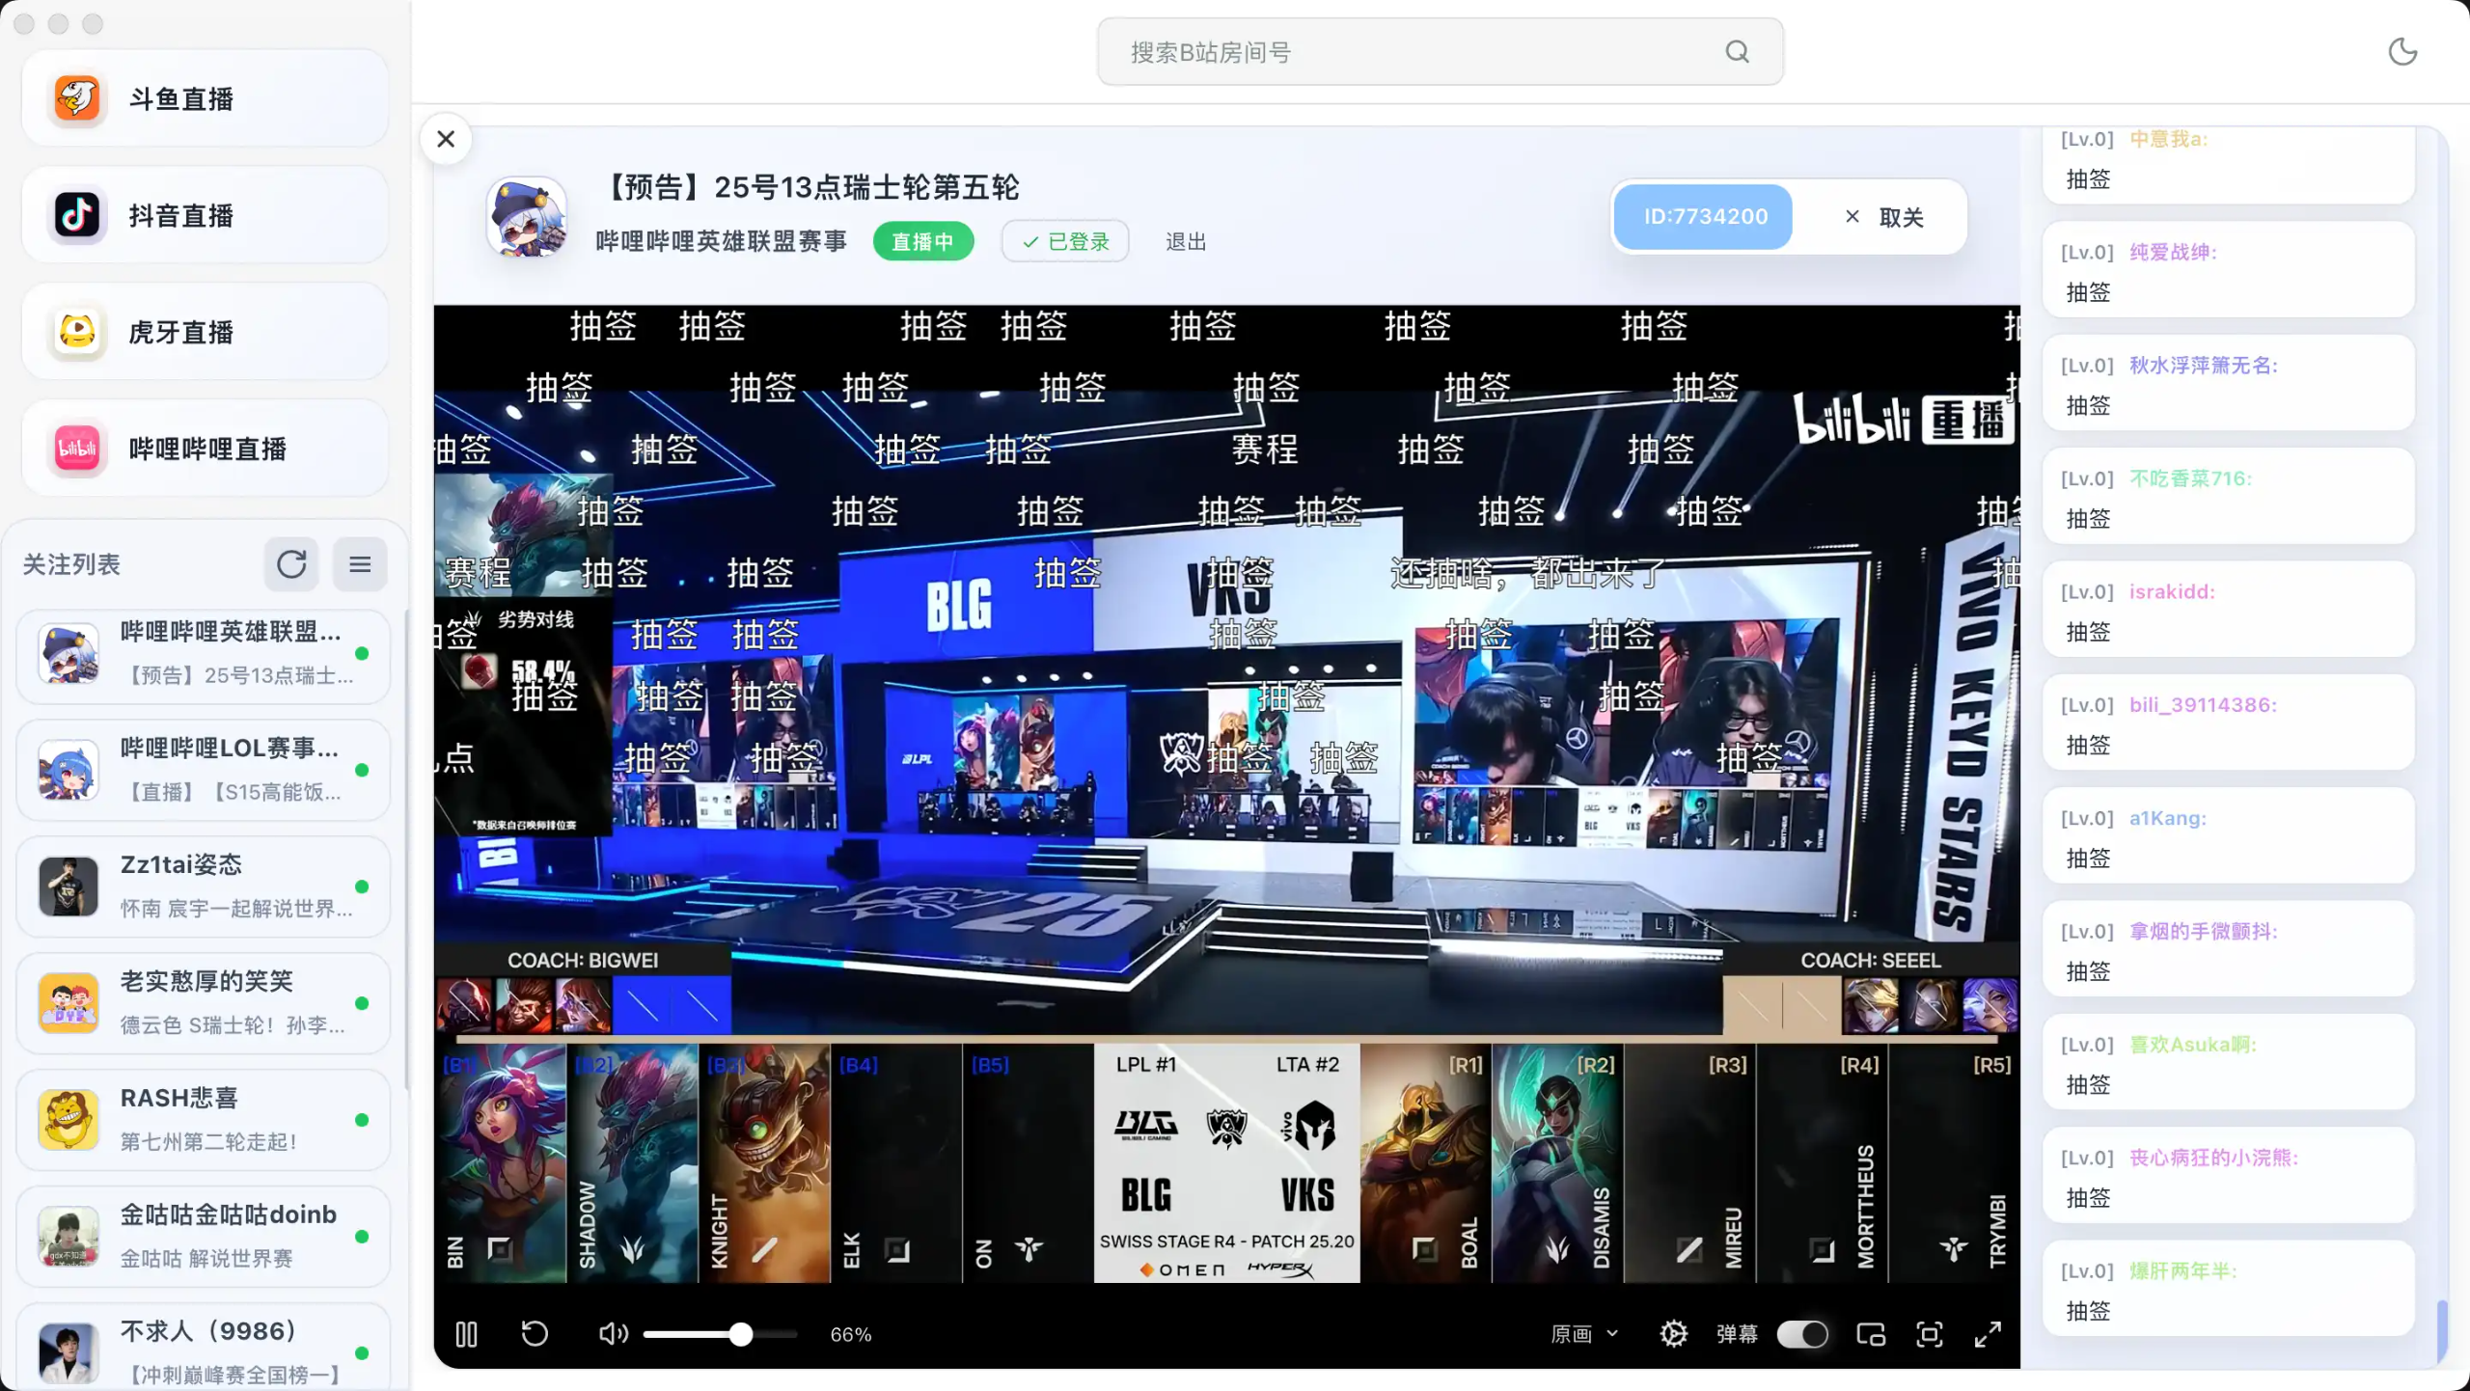This screenshot has width=2470, height=1391.
Task: Enter picture-in-picture mode
Action: pyautogui.click(x=1870, y=1334)
